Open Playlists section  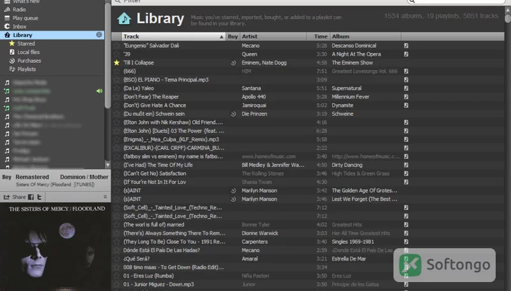pos(26,69)
